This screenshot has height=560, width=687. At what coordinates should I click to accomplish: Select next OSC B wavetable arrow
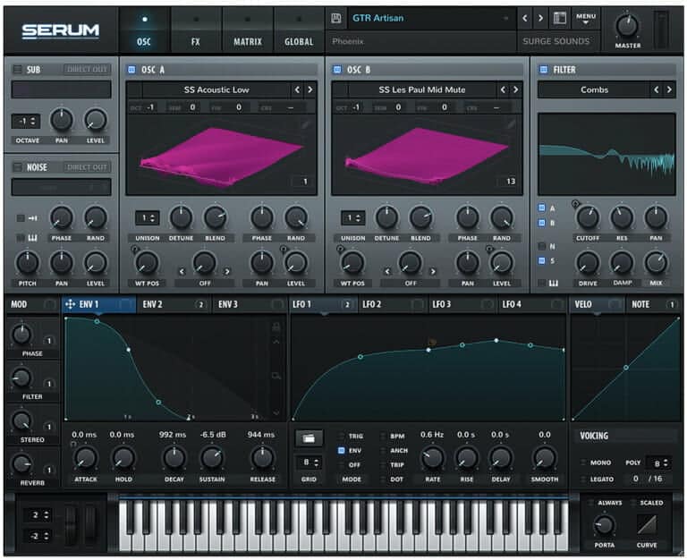tap(515, 89)
